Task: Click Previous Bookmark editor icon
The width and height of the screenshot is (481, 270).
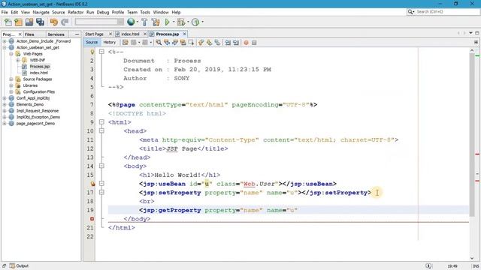Action: (x=201, y=43)
